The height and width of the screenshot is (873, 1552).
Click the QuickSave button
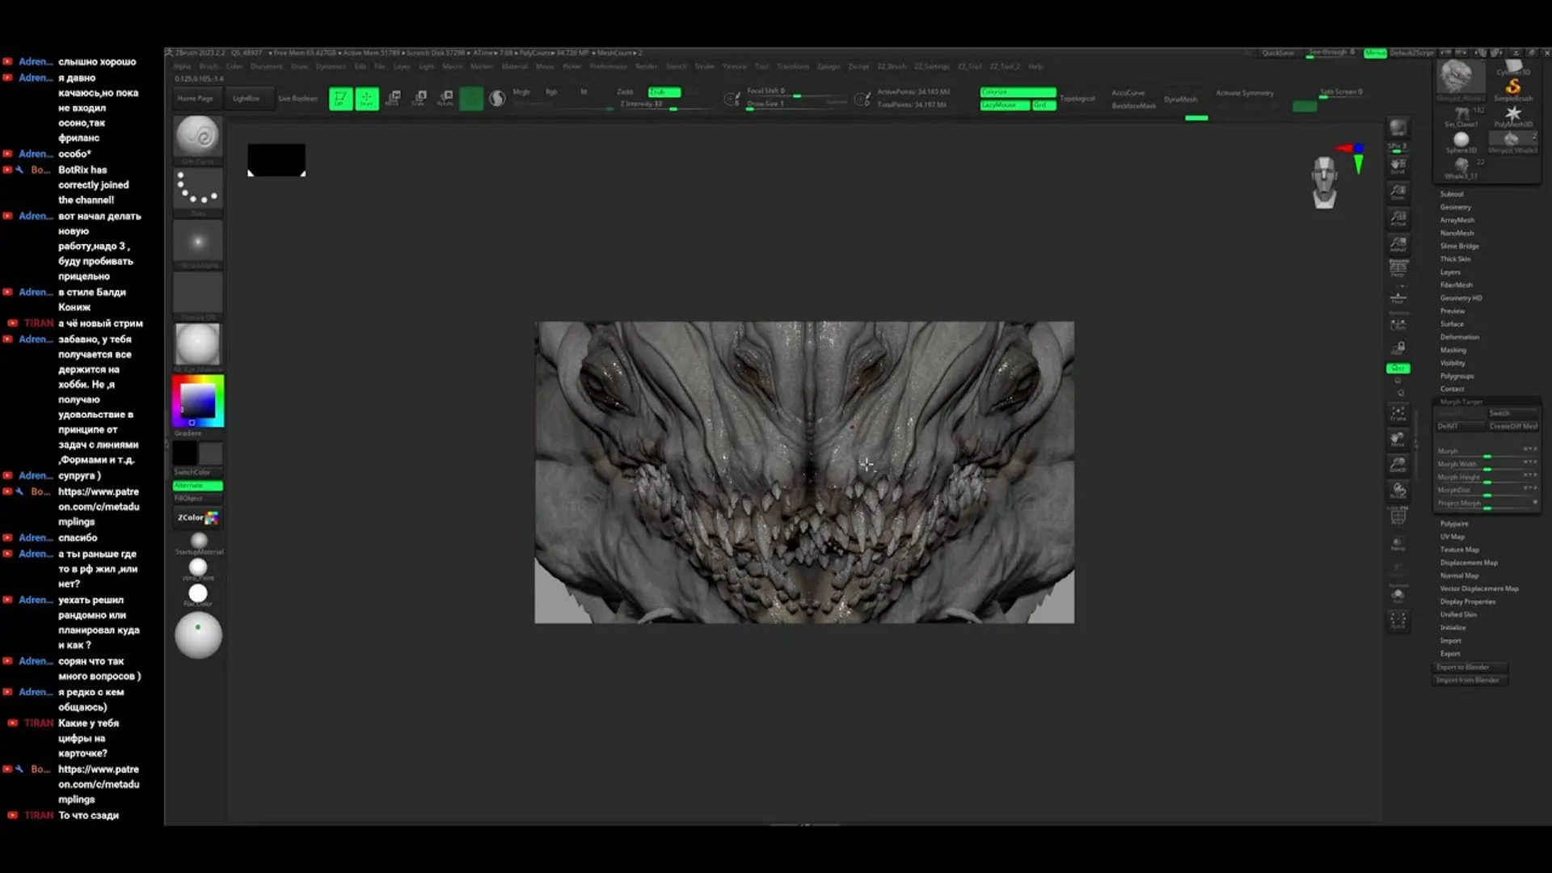pyautogui.click(x=1277, y=53)
